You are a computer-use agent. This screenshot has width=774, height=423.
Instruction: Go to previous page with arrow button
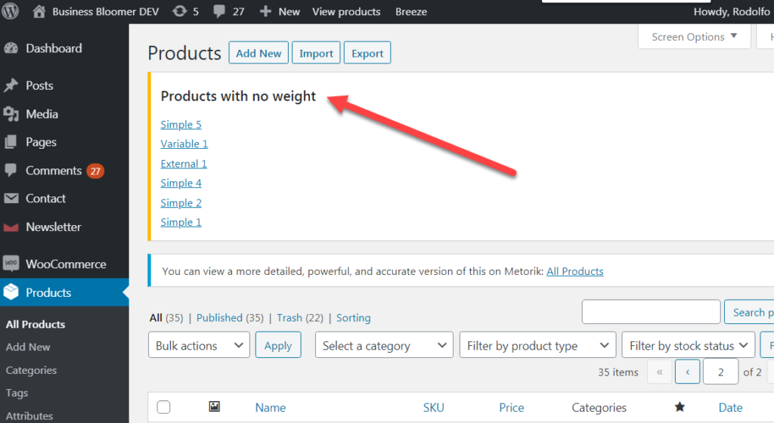(687, 372)
